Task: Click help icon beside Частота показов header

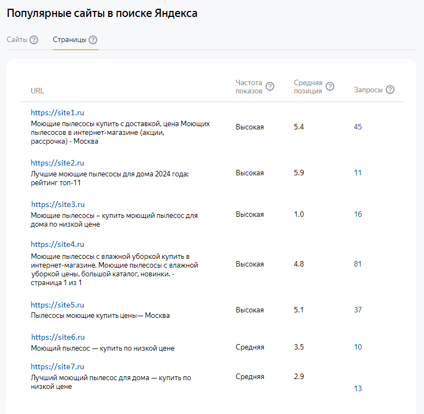Action: point(270,86)
